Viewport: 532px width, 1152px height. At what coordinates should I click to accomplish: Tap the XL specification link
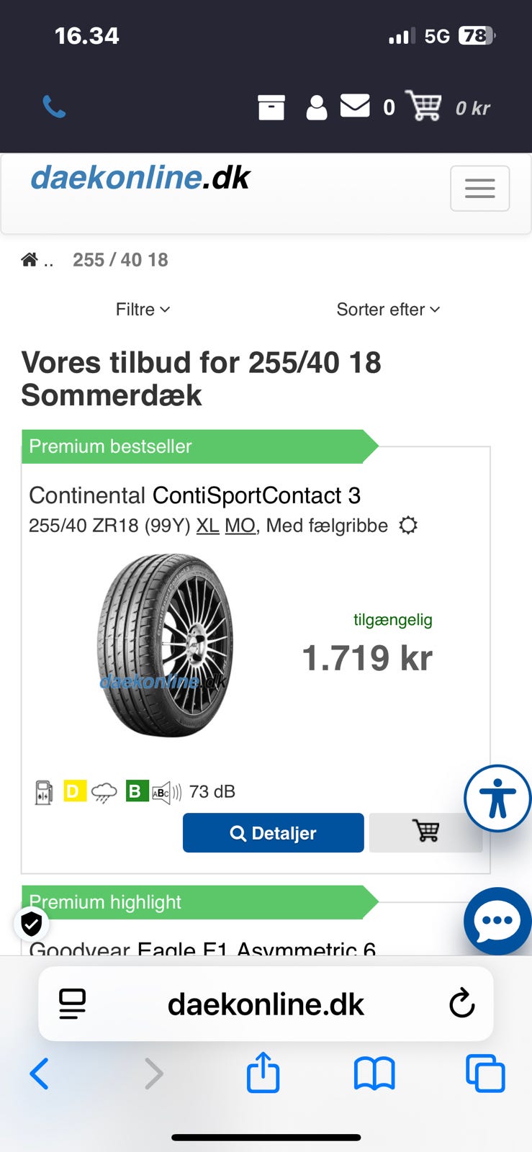point(207,526)
